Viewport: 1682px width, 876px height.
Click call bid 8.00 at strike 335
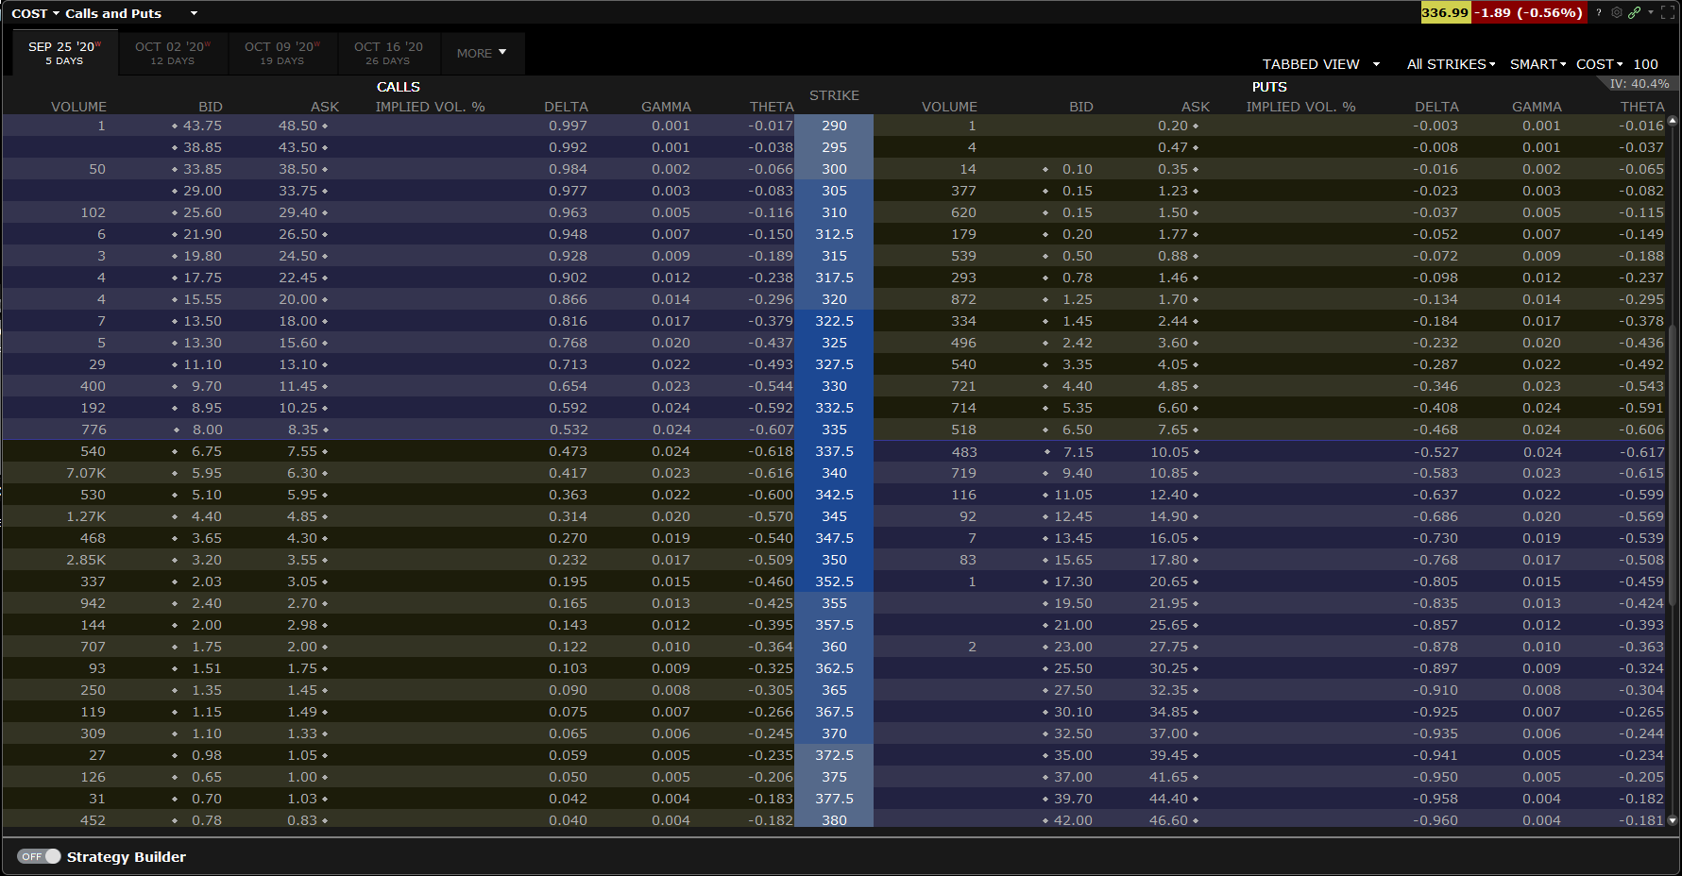(207, 430)
